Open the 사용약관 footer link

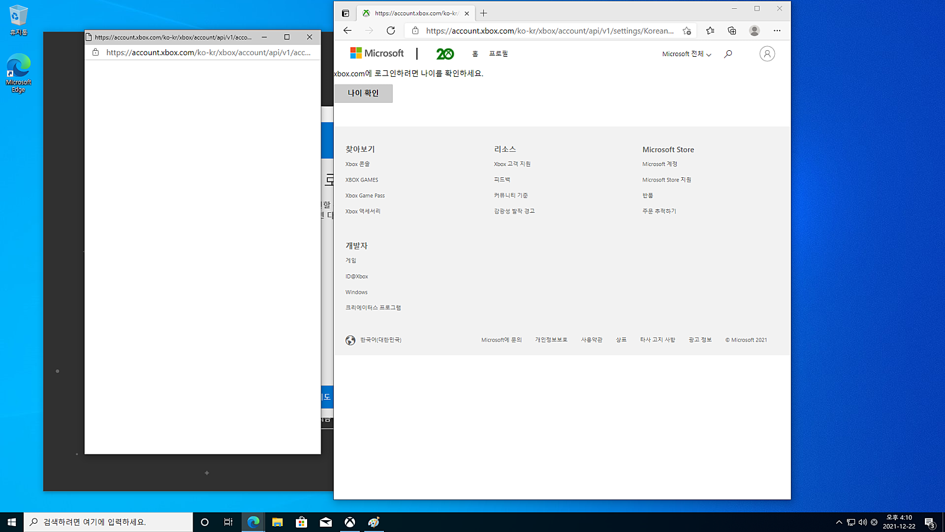pyautogui.click(x=591, y=340)
